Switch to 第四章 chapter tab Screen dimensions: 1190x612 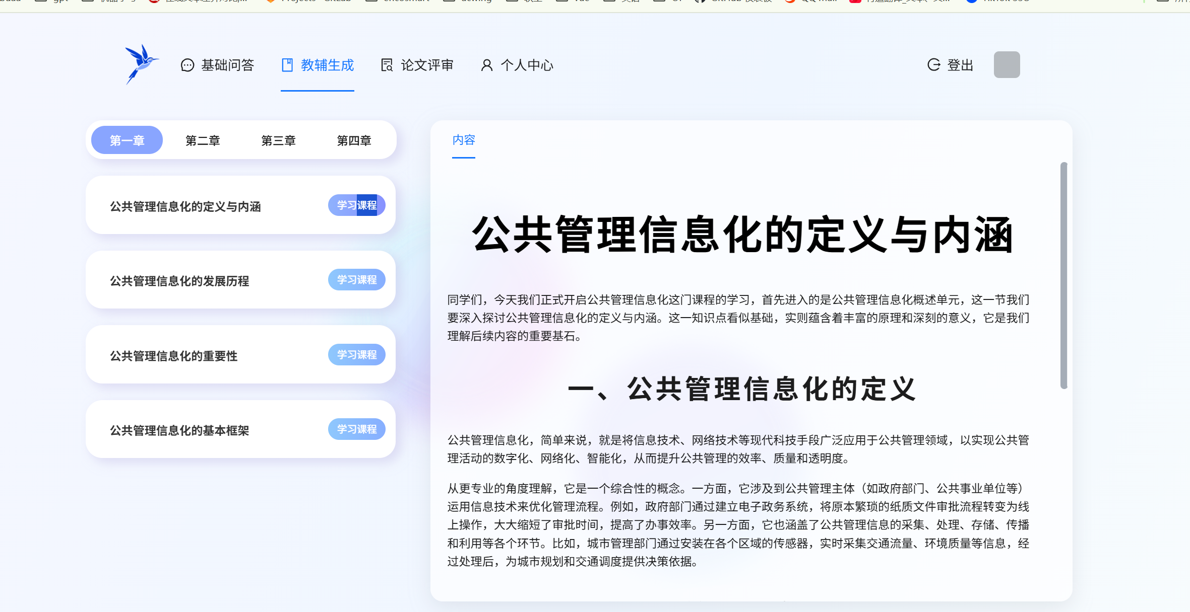(354, 140)
